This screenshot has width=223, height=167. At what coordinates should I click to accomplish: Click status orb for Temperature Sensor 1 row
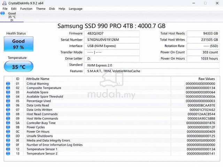(x=8, y=149)
